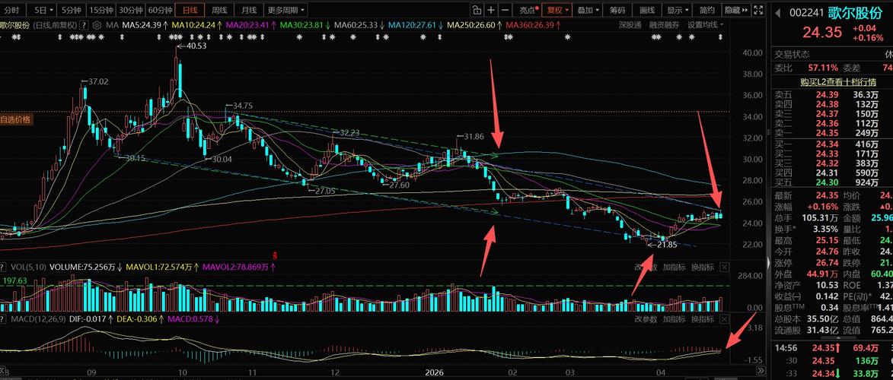Close the VOL indicator panel
This screenshot has width=893, height=380.
tap(724, 267)
